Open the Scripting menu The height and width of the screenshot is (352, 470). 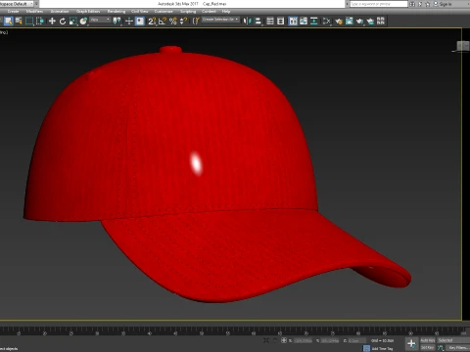click(188, 11)
